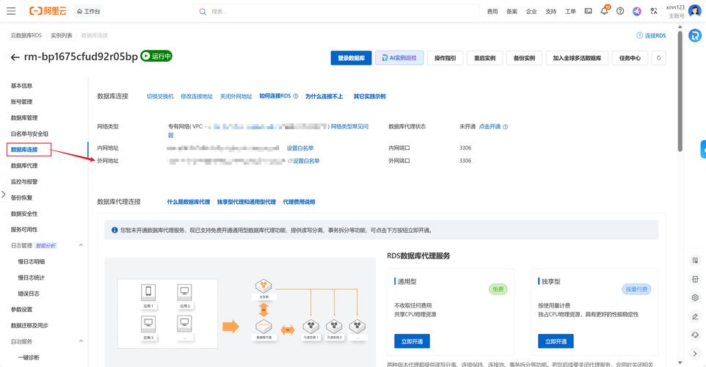Open the 工单 menu
The image size is (706, 367).
[x=570, y=11]
